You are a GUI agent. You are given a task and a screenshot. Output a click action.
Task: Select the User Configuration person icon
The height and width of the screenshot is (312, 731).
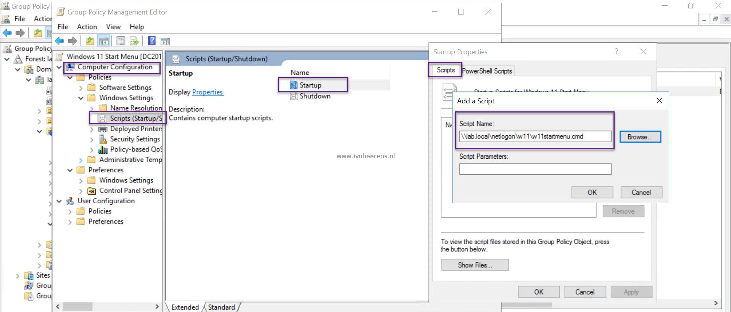coord(70,201)
